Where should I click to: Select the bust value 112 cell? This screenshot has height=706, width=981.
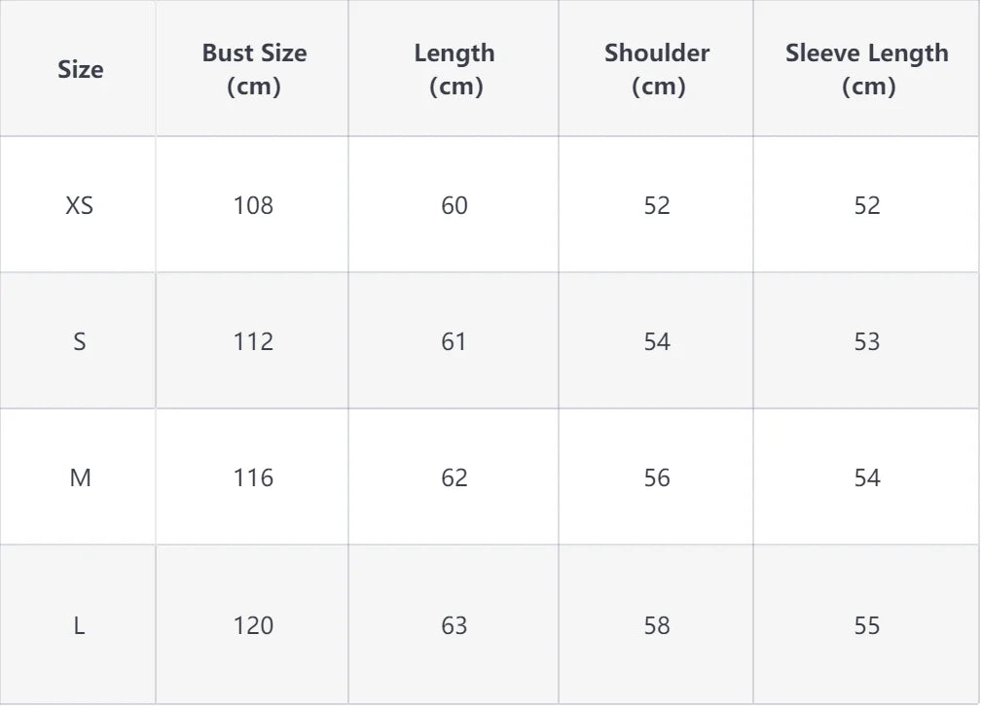(x=253, y=341)
